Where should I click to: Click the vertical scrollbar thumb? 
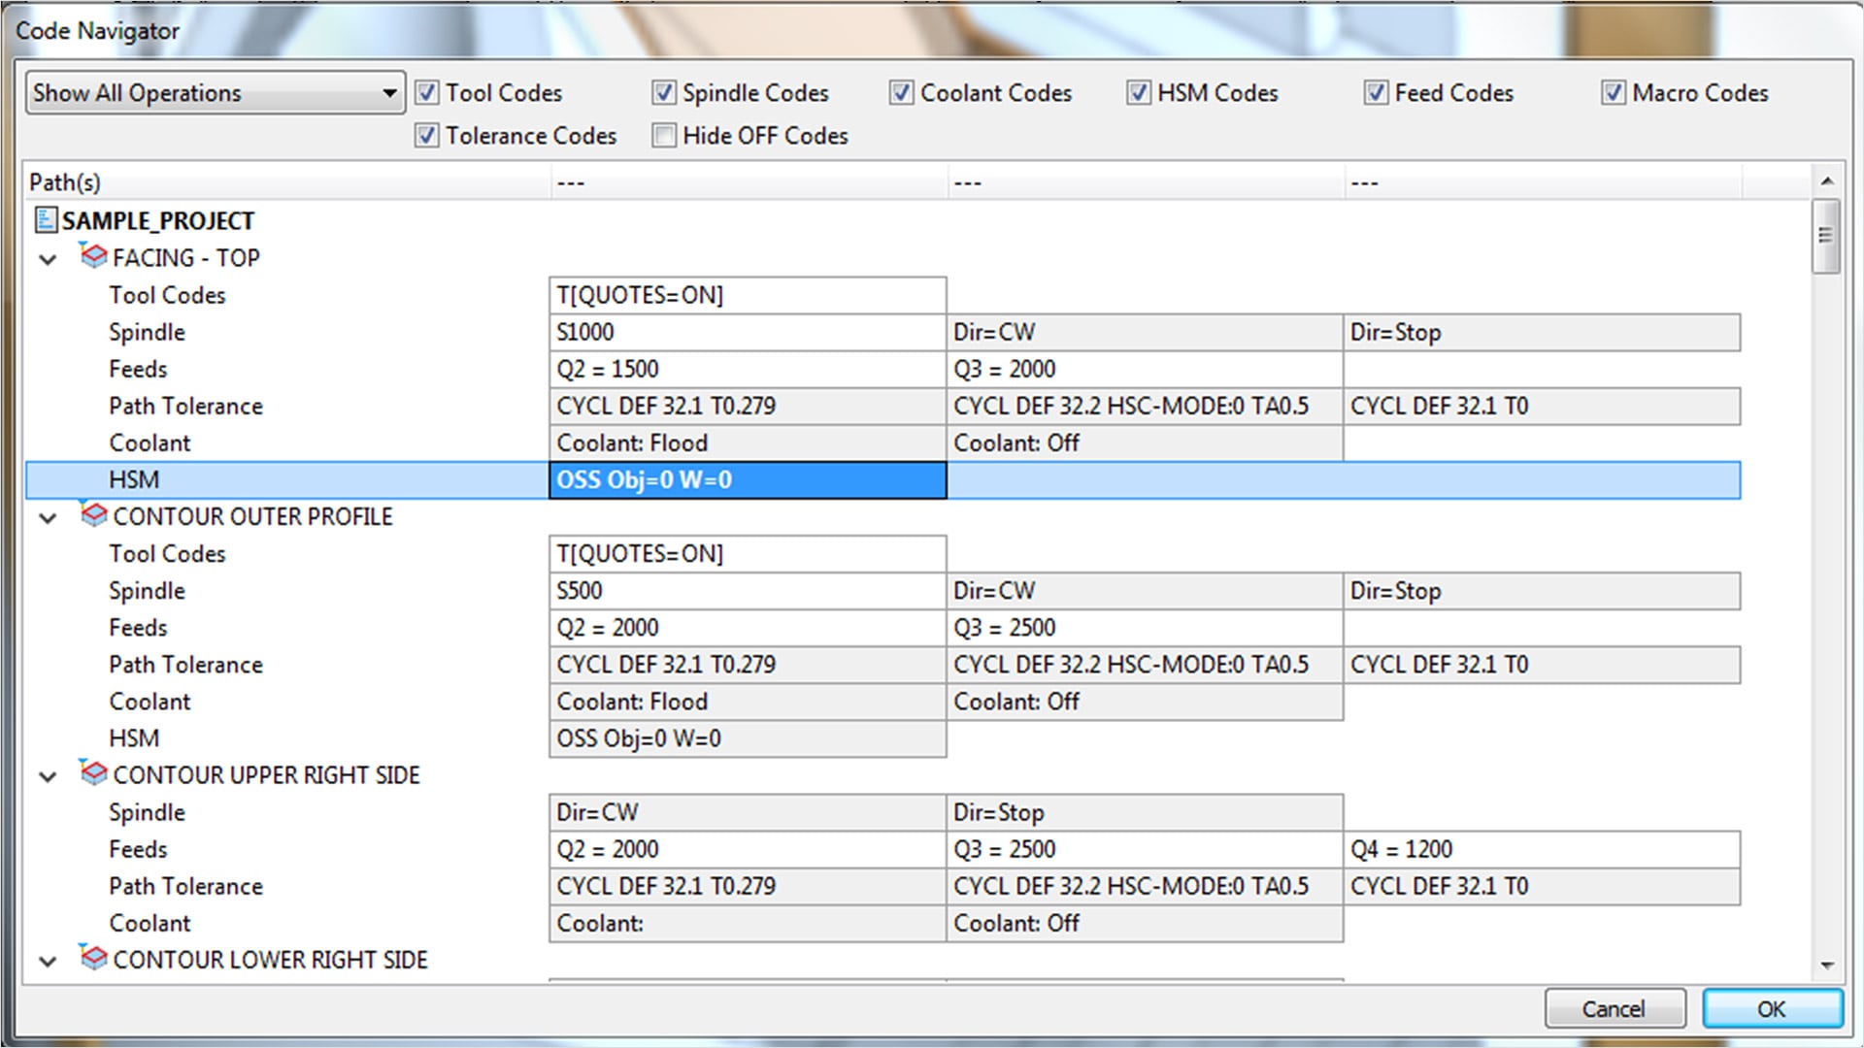coord(1825,235)
